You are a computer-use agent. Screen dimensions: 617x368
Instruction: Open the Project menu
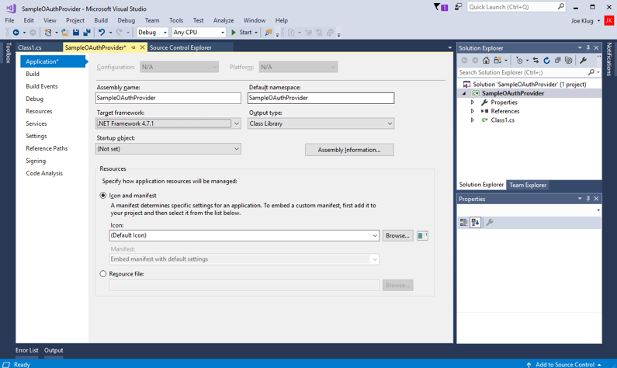(x=75, y=20)
